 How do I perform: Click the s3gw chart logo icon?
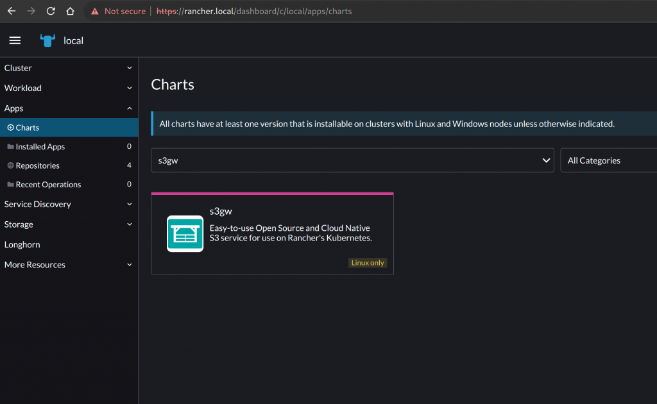point(185,233)
